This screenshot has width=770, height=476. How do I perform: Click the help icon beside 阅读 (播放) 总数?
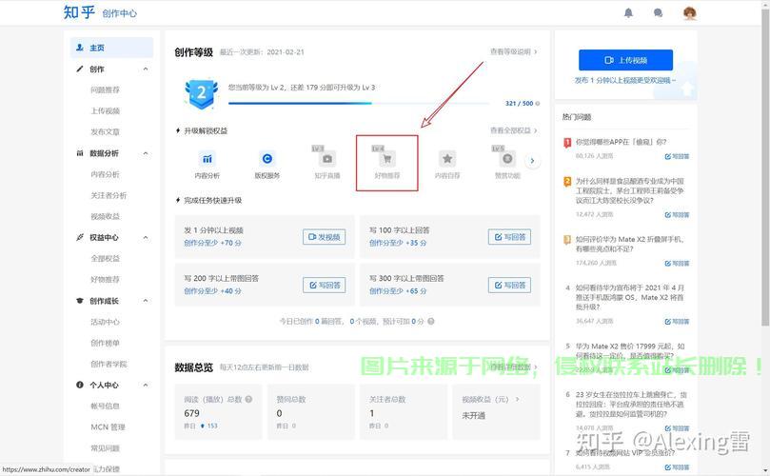(x=248, y=400)
